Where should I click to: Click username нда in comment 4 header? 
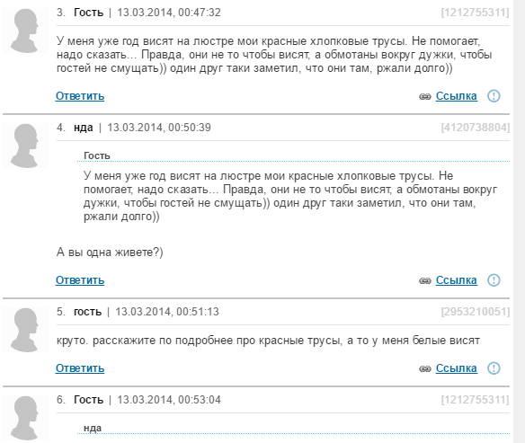pos(84,128)
